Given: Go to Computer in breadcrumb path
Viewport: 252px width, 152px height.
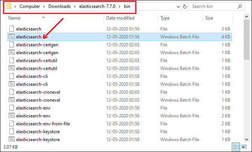Looking at the screenshot, I should click(x=30, y=6).
